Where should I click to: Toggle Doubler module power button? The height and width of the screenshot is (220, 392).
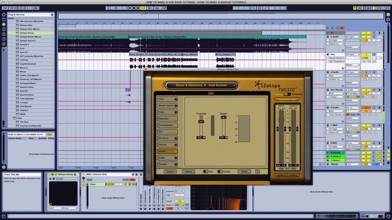[176, 164]
